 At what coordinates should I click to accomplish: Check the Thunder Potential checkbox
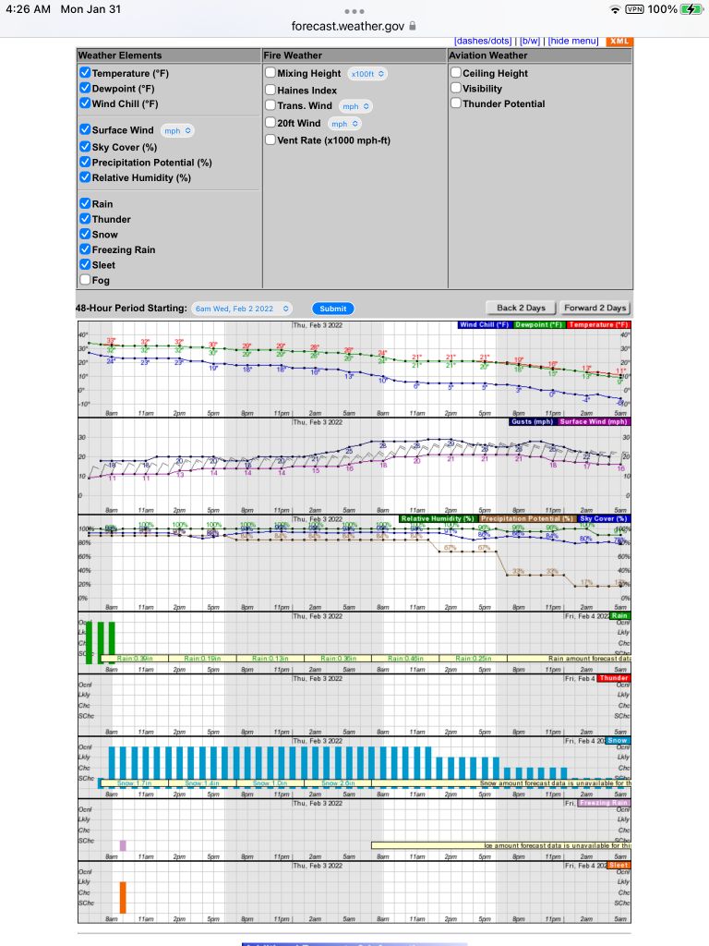pyautogui.click(x=456, y=103)
